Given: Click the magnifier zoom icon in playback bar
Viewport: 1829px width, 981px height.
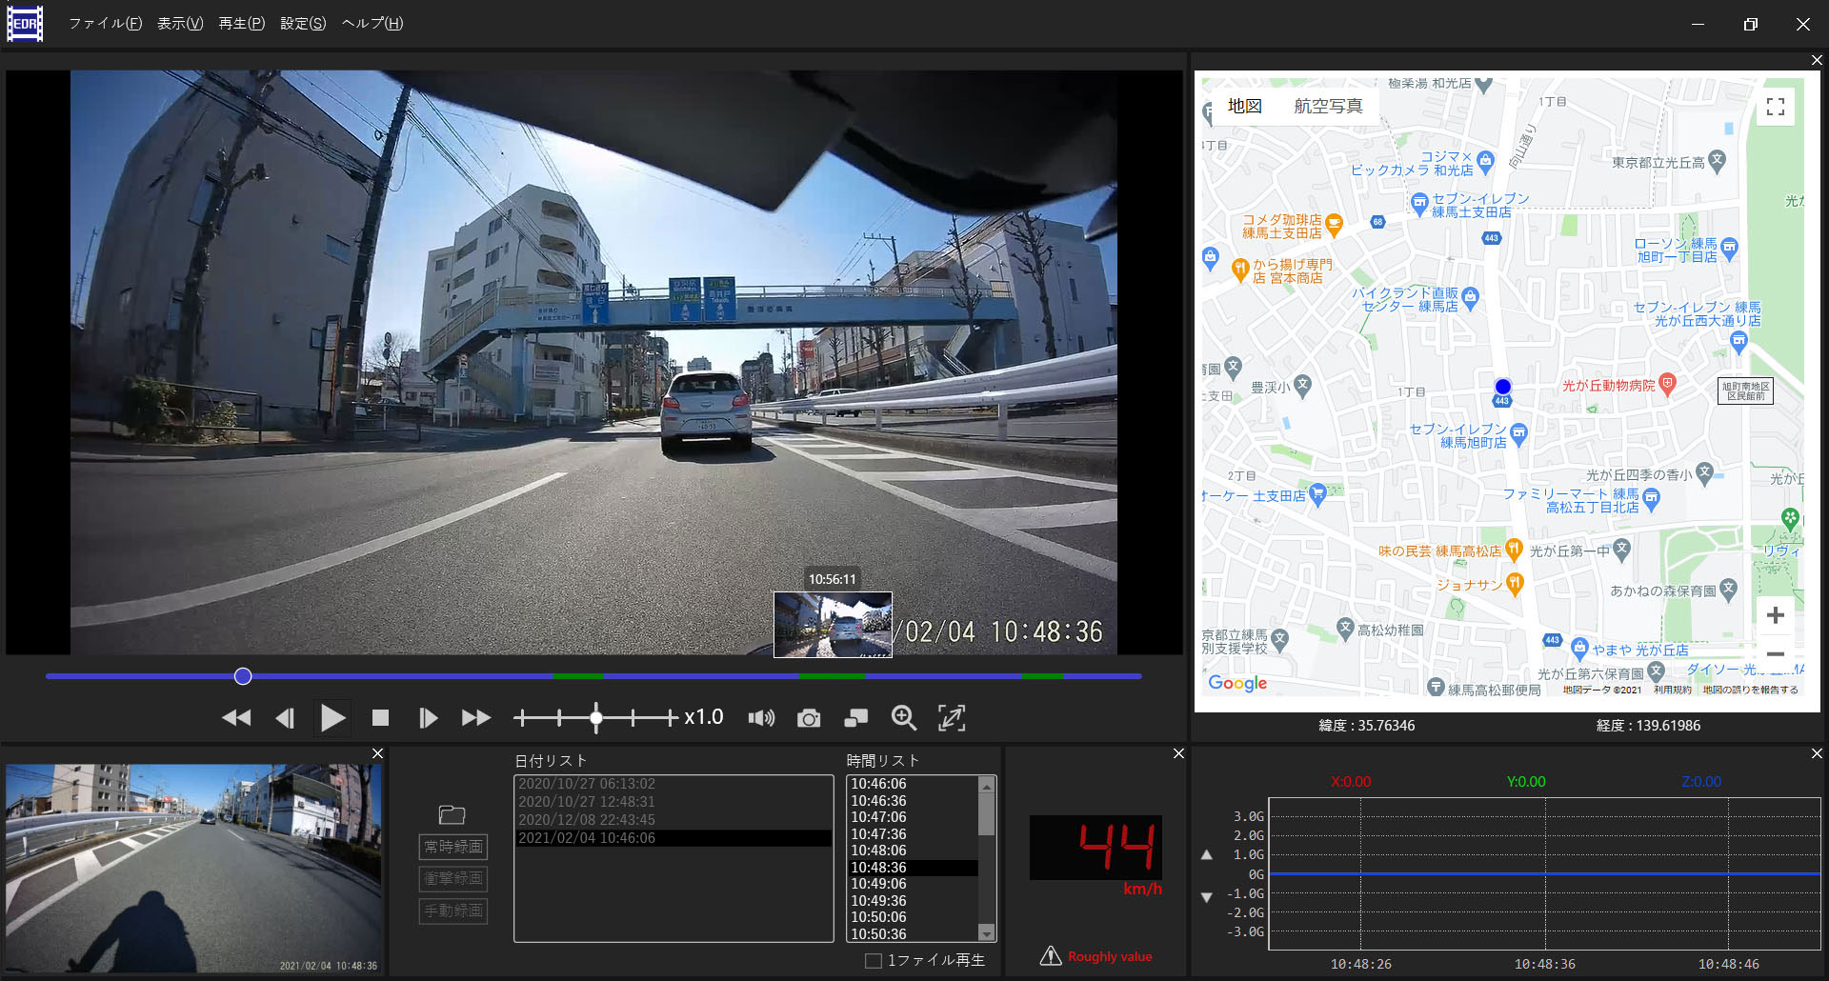Looking at the screenshot, I should (x=903, y=717).
